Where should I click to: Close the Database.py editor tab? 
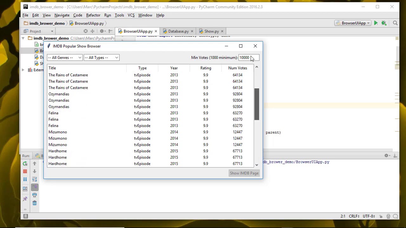click(x=192, y=31)
